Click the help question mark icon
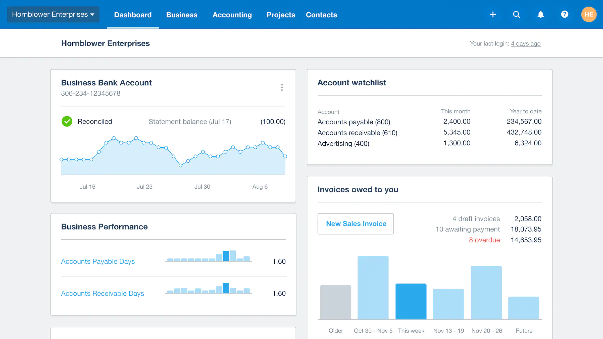 click(x=564, y=15)
